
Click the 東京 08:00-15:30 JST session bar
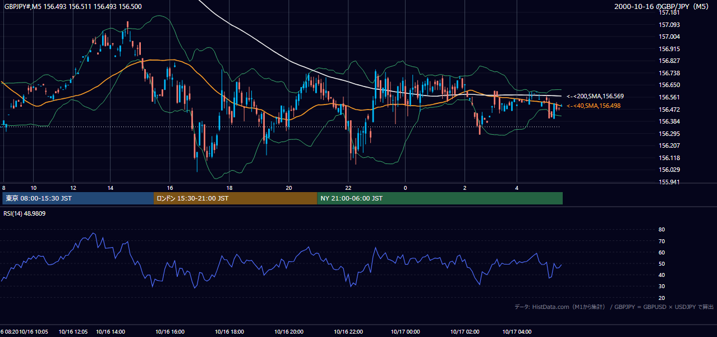coord(78,198)
